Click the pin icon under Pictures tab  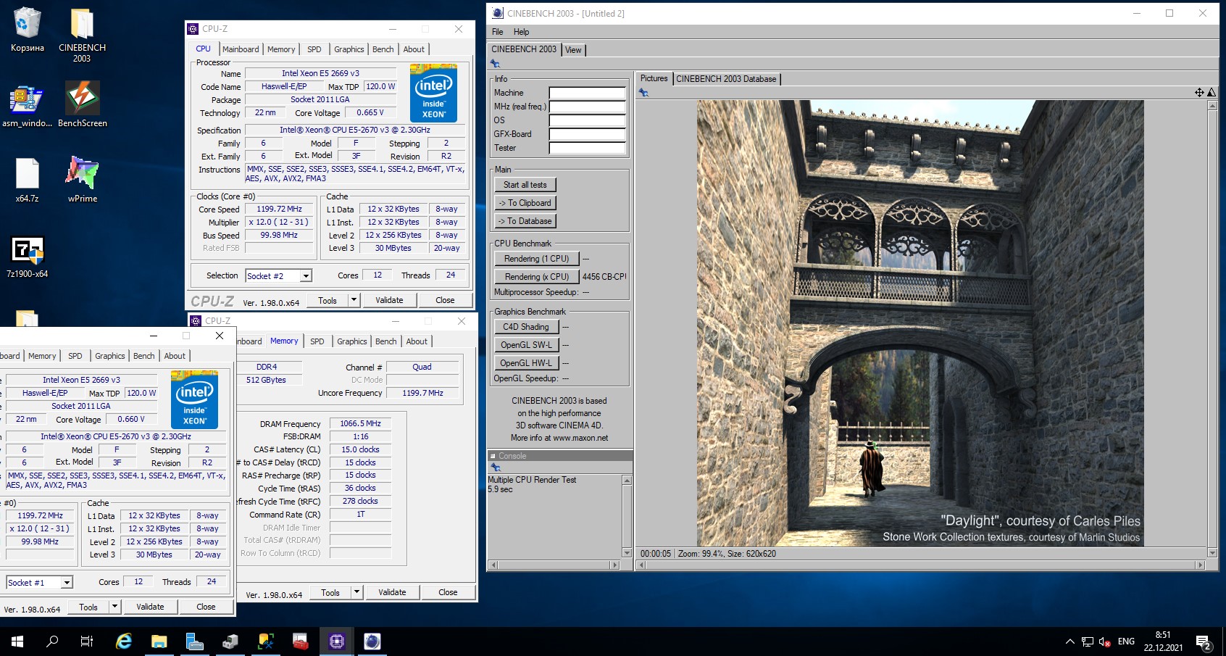click(643, 93)
